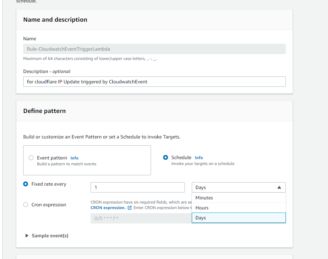Focus the fixed rate value field

pyautogui.click(x=138, y=188)
